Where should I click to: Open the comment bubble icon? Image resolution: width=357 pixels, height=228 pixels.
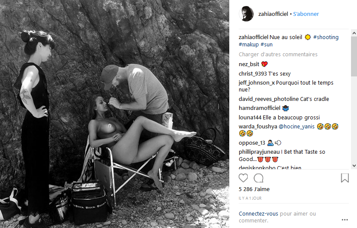click(258, 178)
